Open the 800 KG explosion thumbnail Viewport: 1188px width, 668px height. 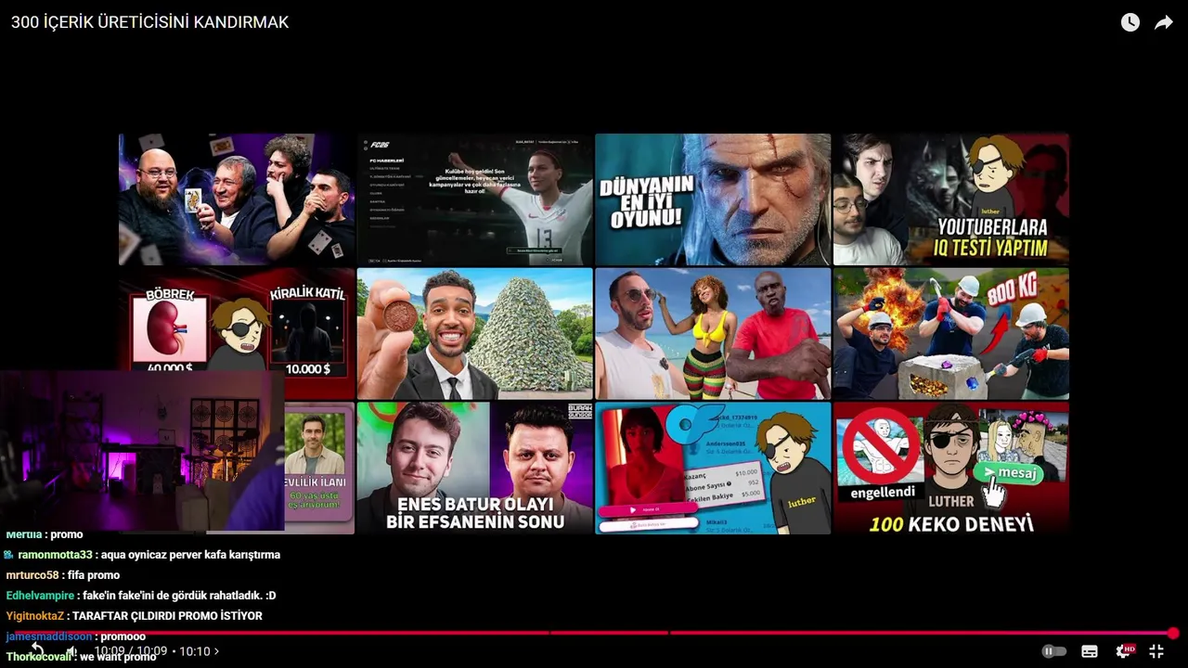pyautogui.click(x=951, y=334)
